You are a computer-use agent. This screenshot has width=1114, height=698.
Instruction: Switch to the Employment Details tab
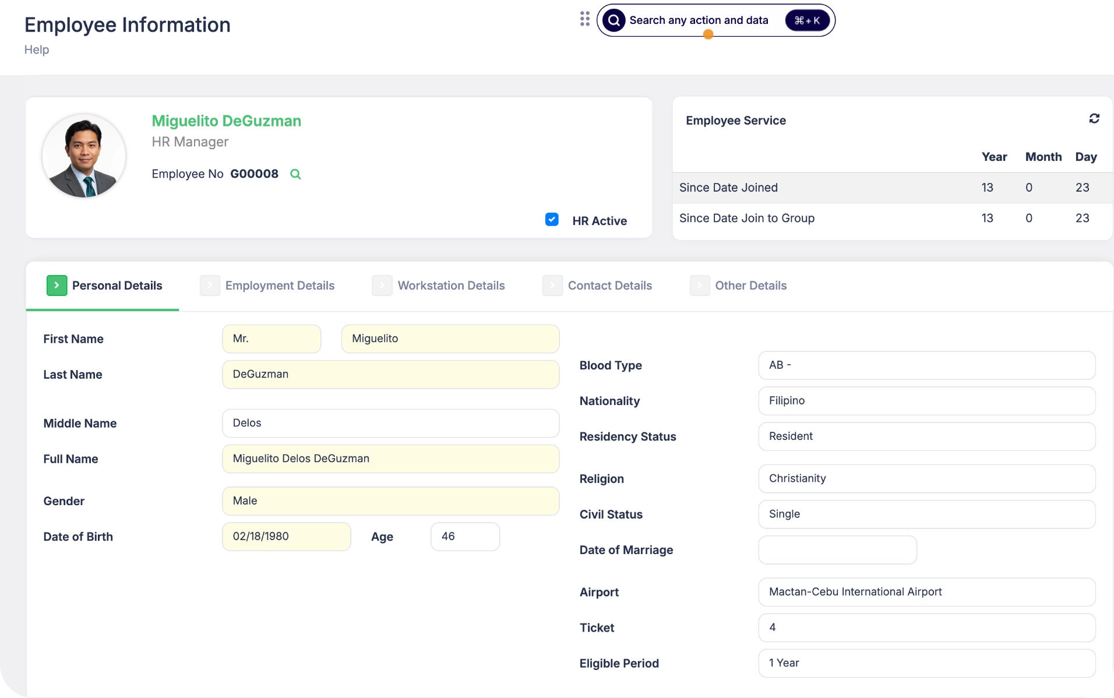point(280,285)
